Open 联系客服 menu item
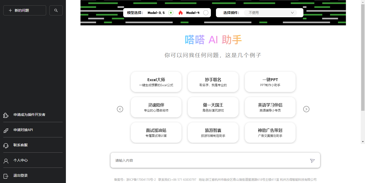365x183 pixels. click(33, 145)
